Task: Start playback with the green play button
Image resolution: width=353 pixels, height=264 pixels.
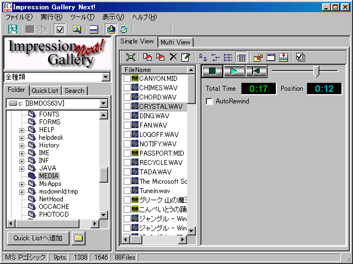Action: 234,71
